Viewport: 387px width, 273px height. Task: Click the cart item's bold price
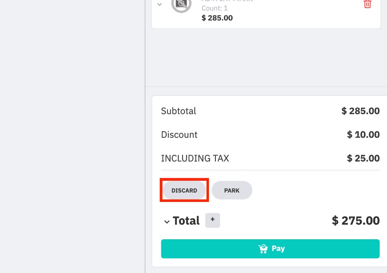[217, 18]
